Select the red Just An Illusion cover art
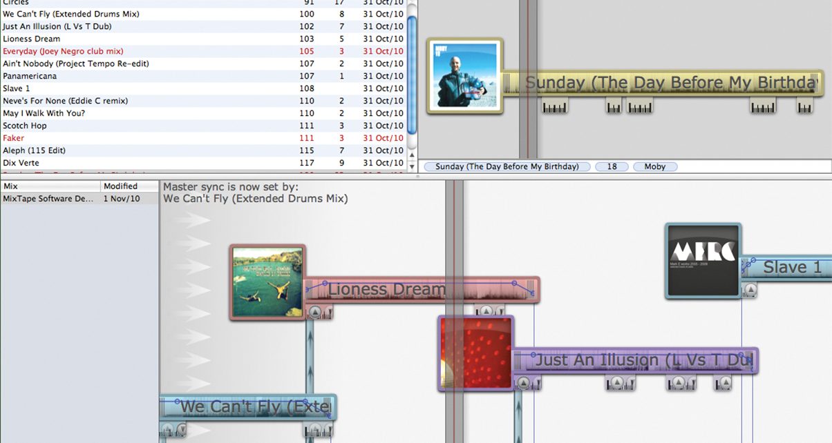The image size is (832, 443). pos(476,353)
